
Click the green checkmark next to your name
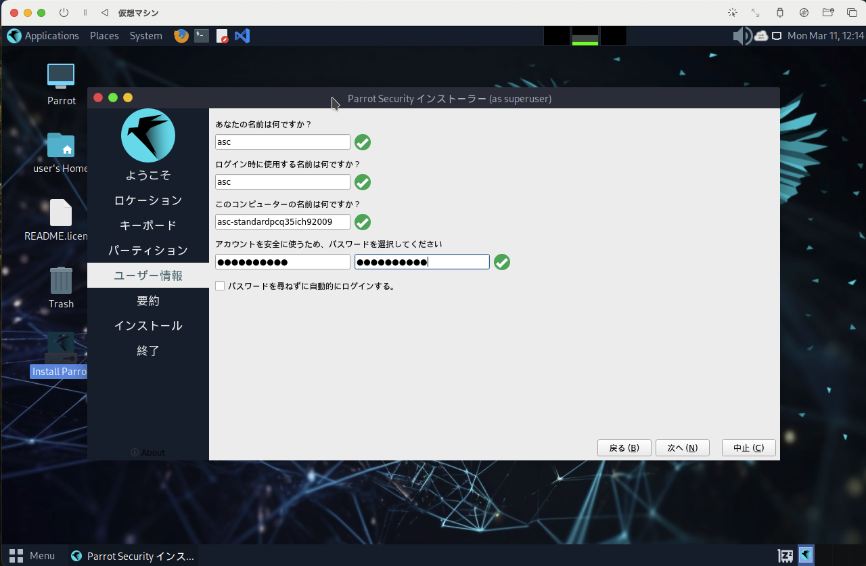[363, 142]
